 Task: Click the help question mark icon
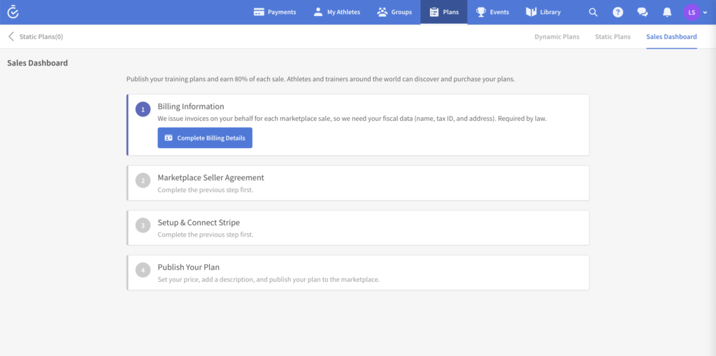point(617,12)
